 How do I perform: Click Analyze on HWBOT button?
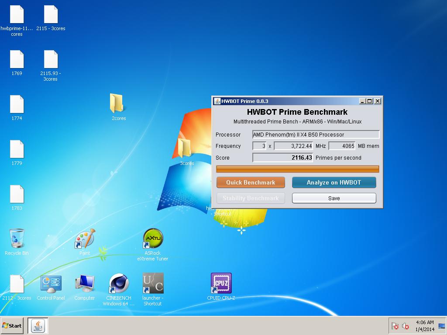point(334,183)
